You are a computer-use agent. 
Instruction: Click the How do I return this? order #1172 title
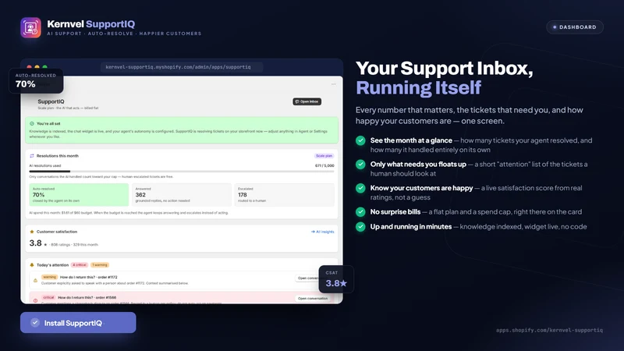pos(88,277)
